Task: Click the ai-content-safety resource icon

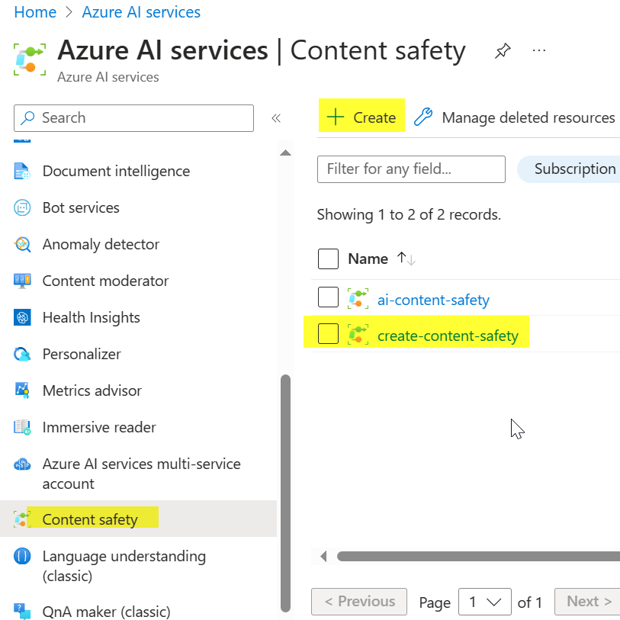Action: pos(358,298)
